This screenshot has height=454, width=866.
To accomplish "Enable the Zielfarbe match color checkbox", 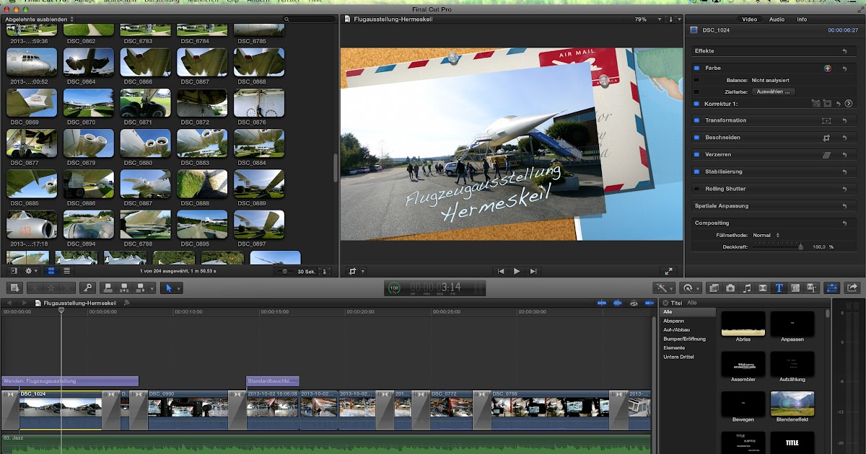I will click(696, 92).
